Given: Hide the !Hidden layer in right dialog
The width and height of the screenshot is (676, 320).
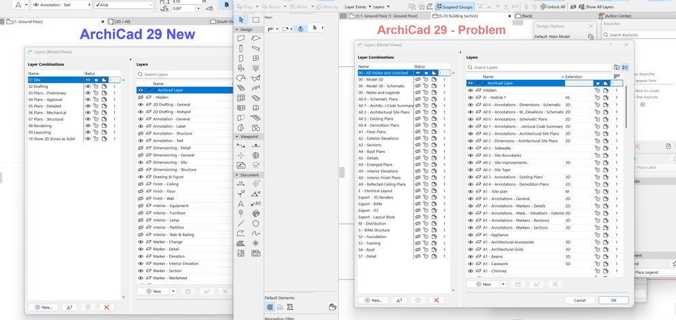Looking at the screenshot, I should tap(470, 91).
